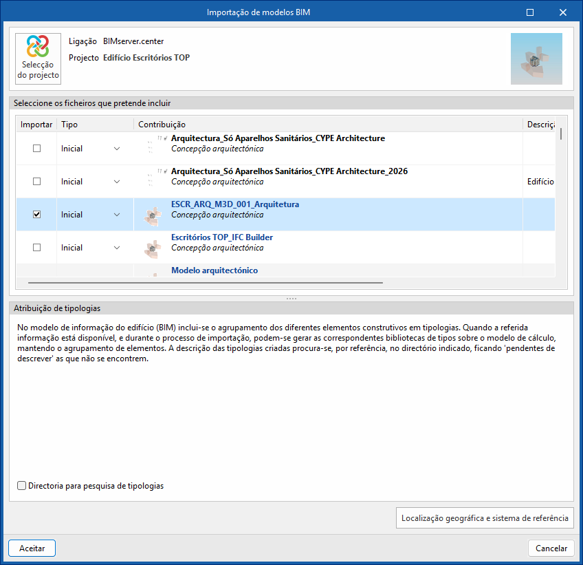The width and height of the screenshot is (583, 565).
Task: Click the Tipo column header
Action: (x=95, y=125)
